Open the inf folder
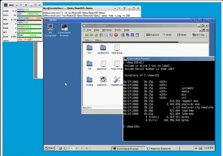The image size is (223, 156). 89,65
